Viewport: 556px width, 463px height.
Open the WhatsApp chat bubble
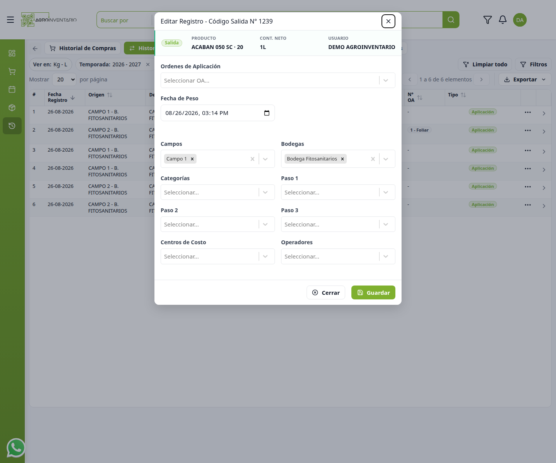click(x=16, y=448)
